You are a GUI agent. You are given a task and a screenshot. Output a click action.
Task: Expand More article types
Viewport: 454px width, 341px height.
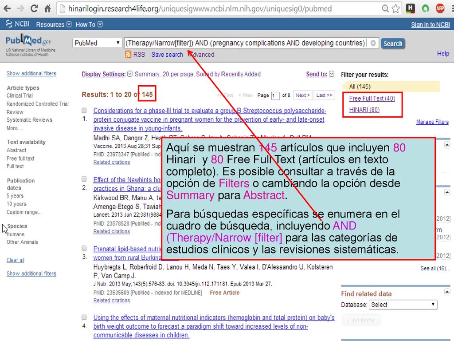click(x=15, y=128)
